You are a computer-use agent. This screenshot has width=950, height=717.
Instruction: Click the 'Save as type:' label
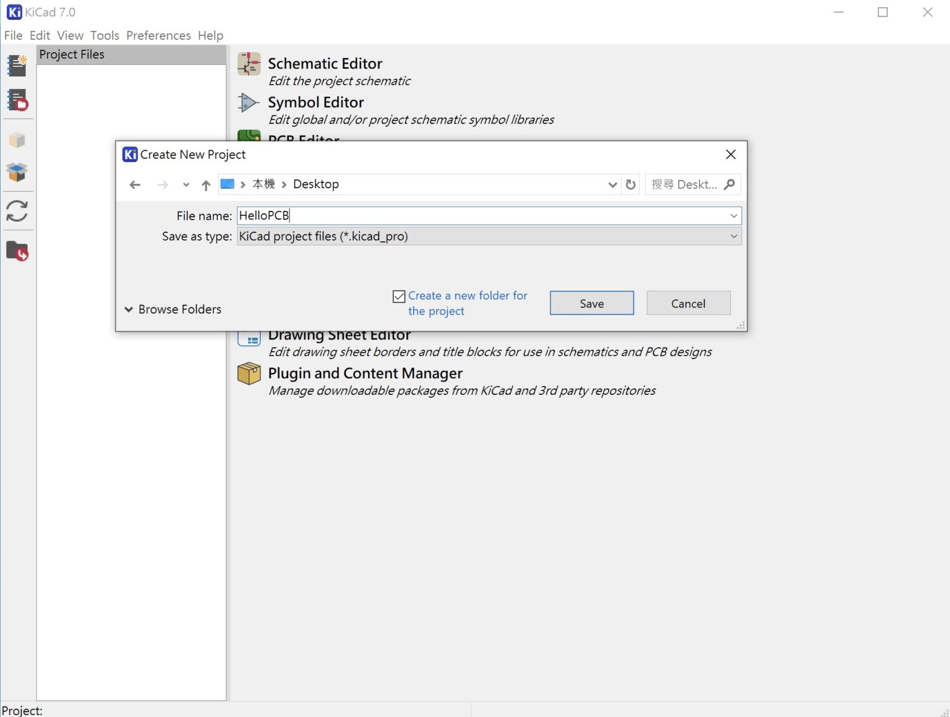click(x=197, y=236)
